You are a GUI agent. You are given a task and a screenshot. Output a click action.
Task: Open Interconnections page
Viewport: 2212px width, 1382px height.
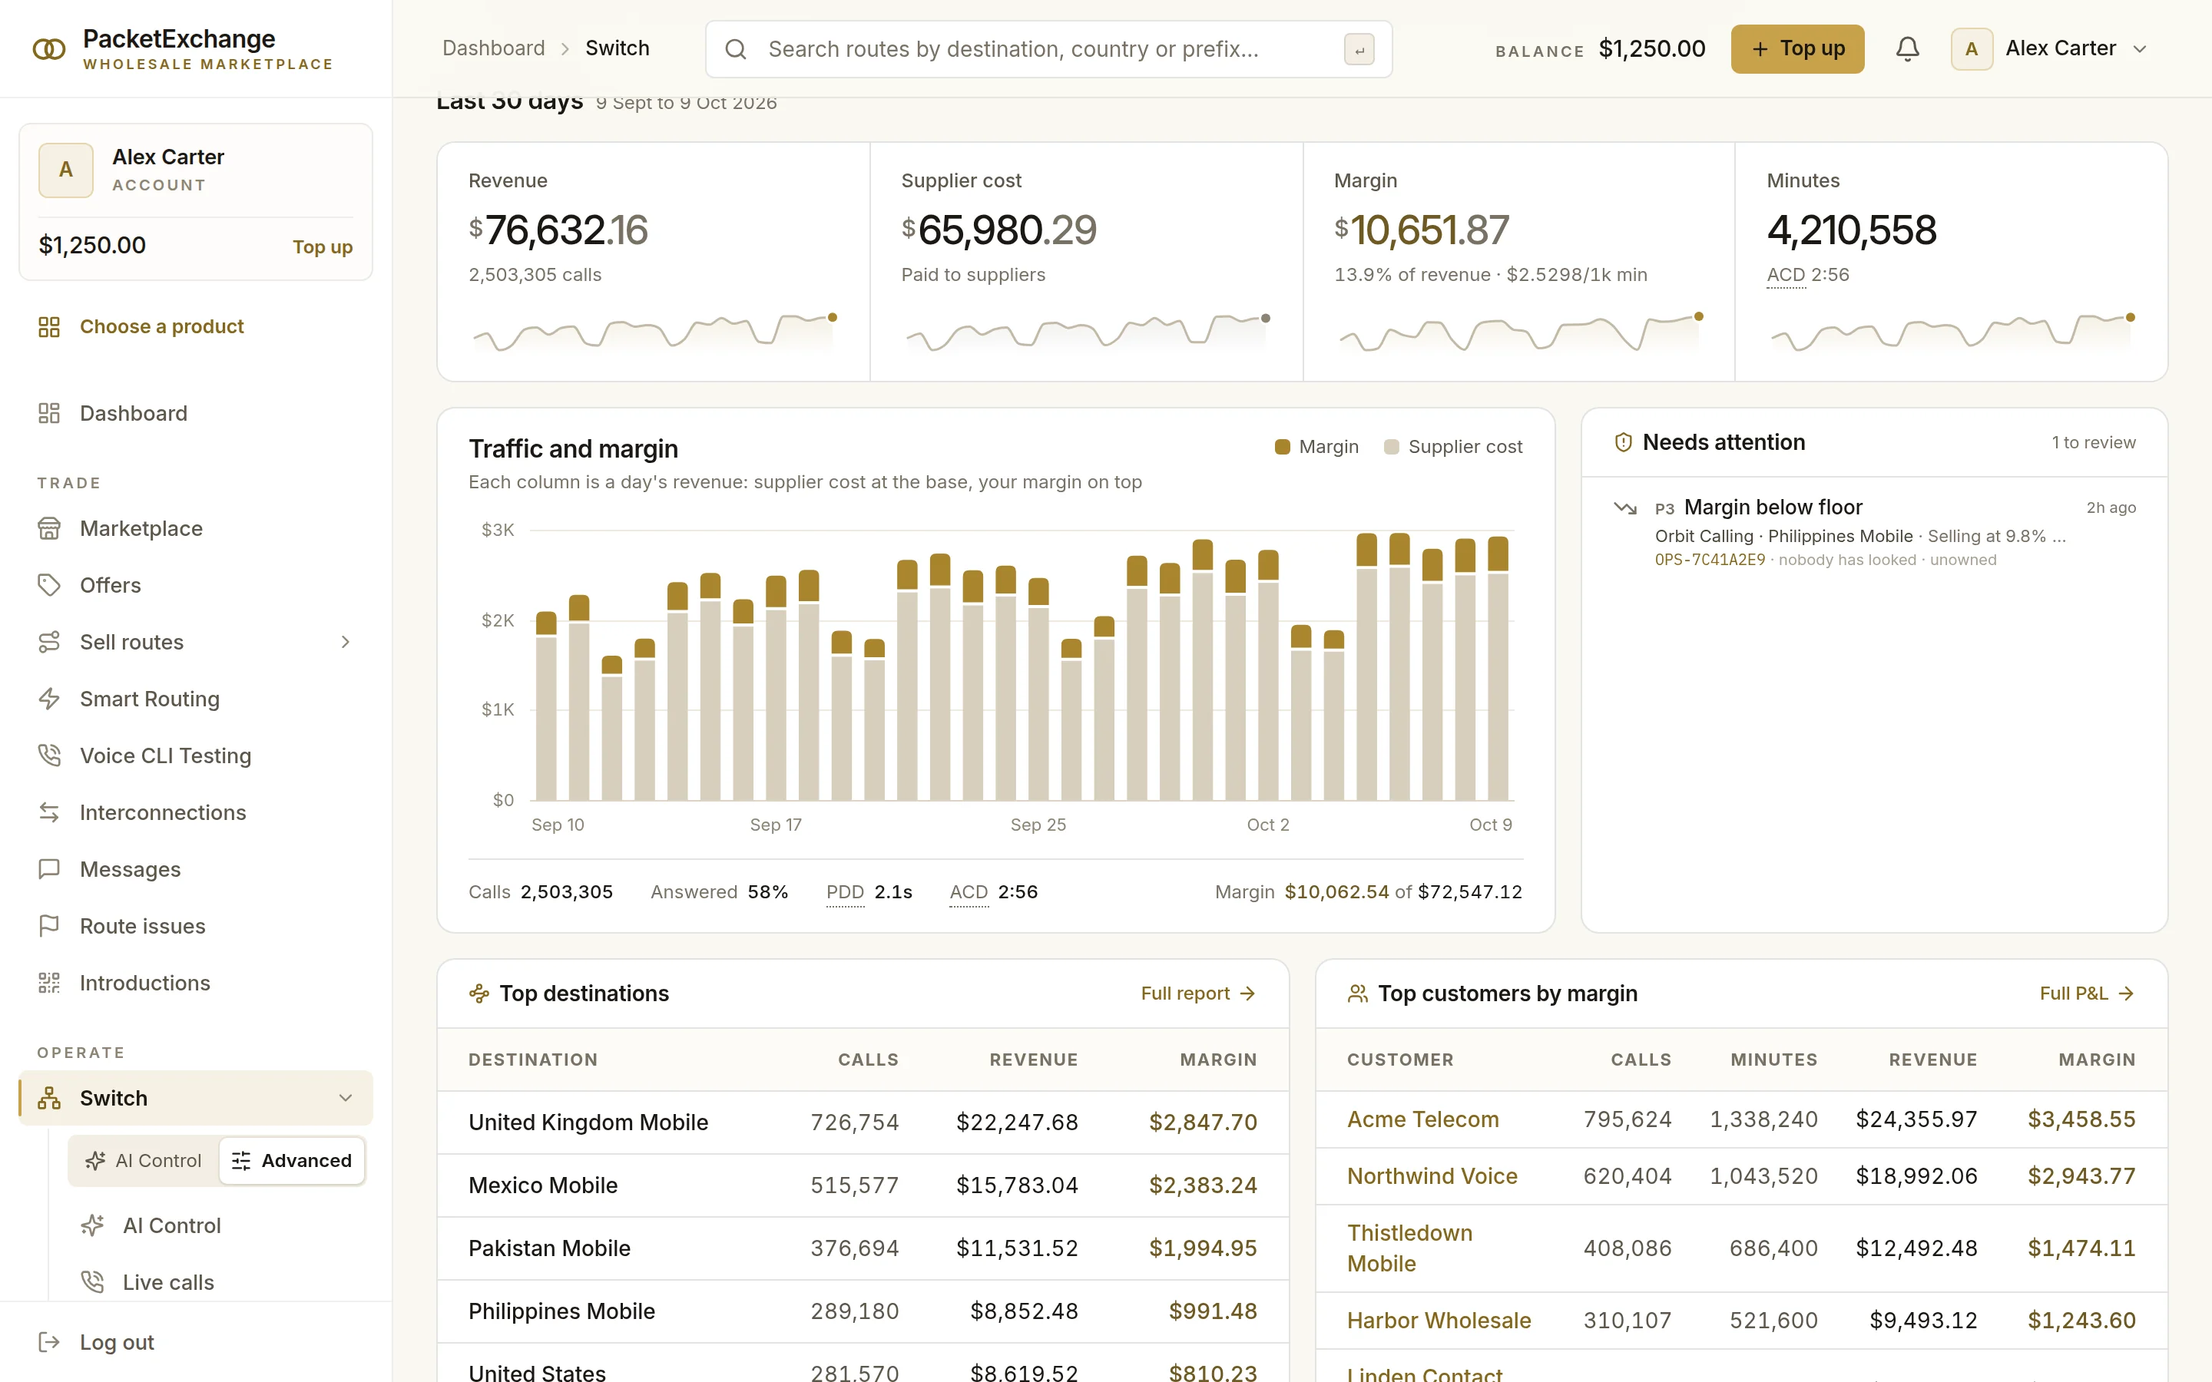pyautogui.click(x=196, y=812)
